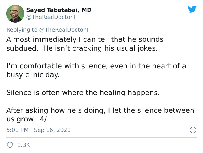Viewport: 203px width, 153px height.
Task: Click the 'Almost immediately I can tell' line
Action: (x=85, y=39)
